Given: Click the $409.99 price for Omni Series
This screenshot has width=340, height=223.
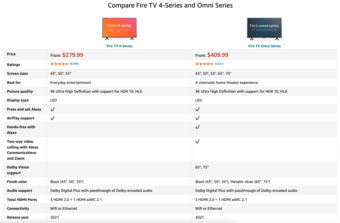Looking at the screenshot, I should tap(218, 55).
